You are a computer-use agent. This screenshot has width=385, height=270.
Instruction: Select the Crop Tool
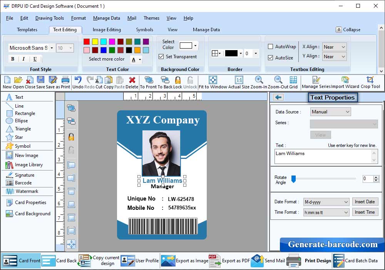click(x=370, y=83)
